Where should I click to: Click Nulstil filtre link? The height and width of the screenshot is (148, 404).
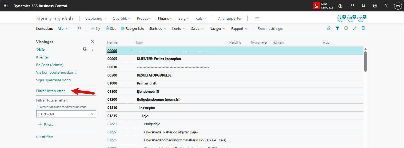[x=45, y=137]
